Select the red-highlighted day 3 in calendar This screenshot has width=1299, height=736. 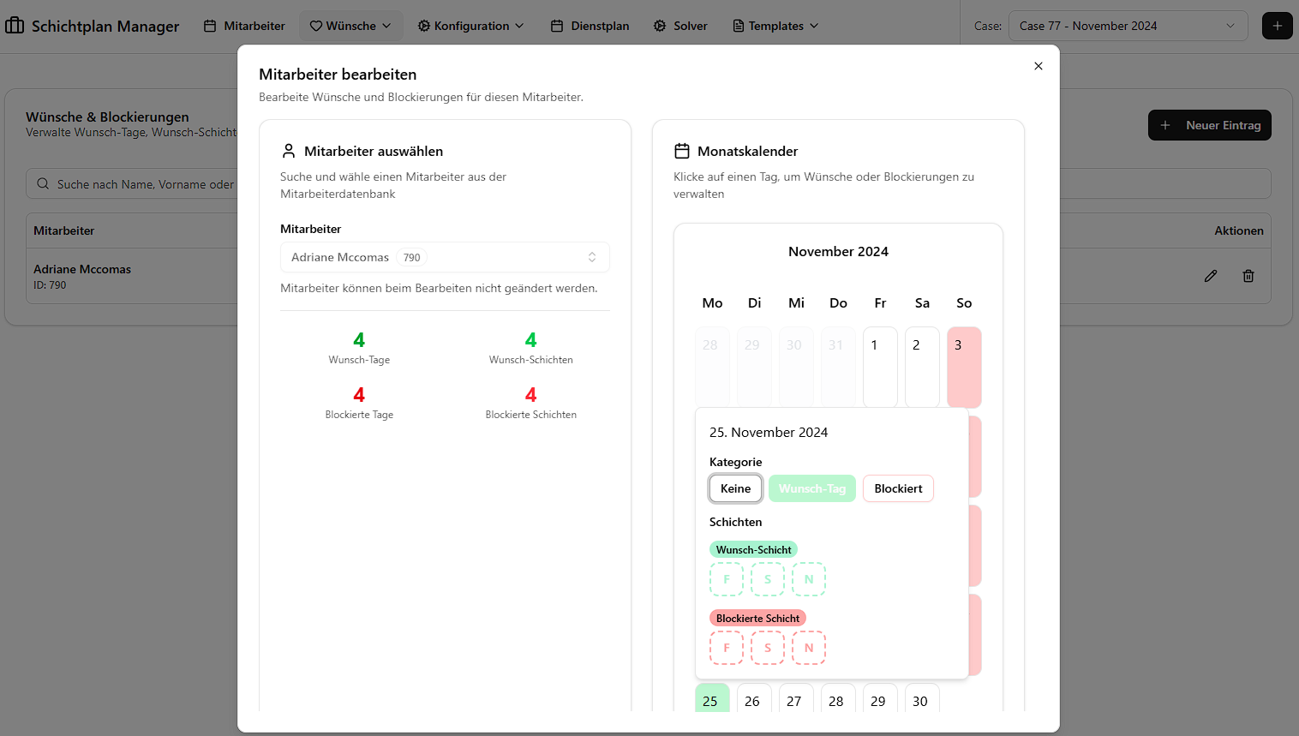tap(963, 366)
